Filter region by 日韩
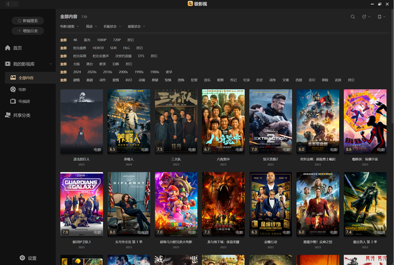This screenshot has width=394, height=265. (x=116, y=64)
